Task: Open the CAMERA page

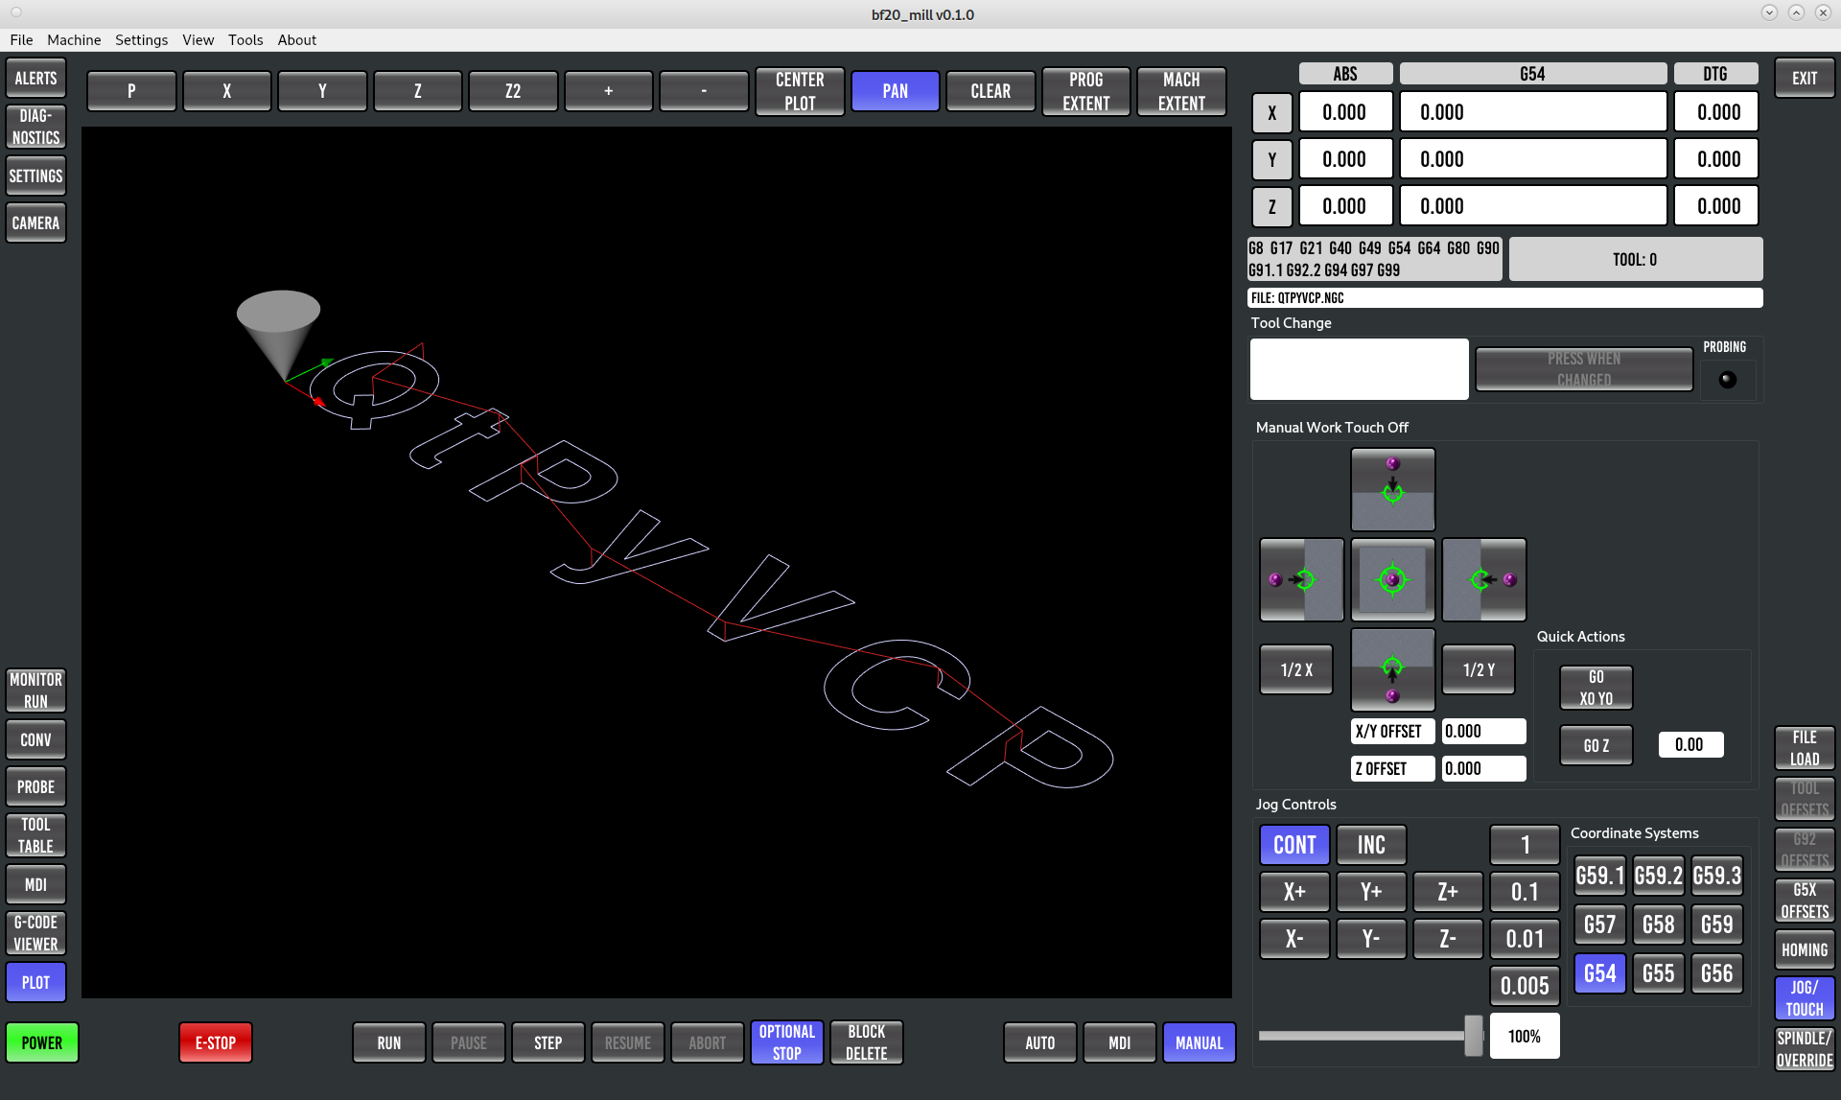Action: 35,223
